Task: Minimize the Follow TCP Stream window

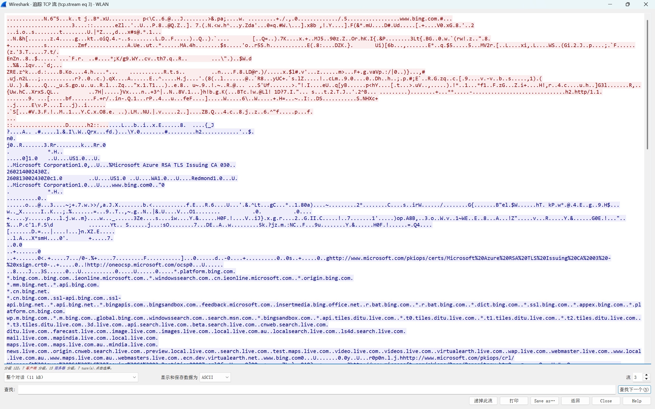Action: [610, 4]
